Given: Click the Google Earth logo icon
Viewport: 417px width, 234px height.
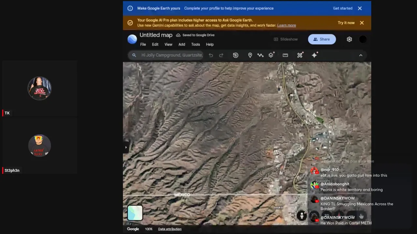Looking at the screenshot, I should 132,39.
